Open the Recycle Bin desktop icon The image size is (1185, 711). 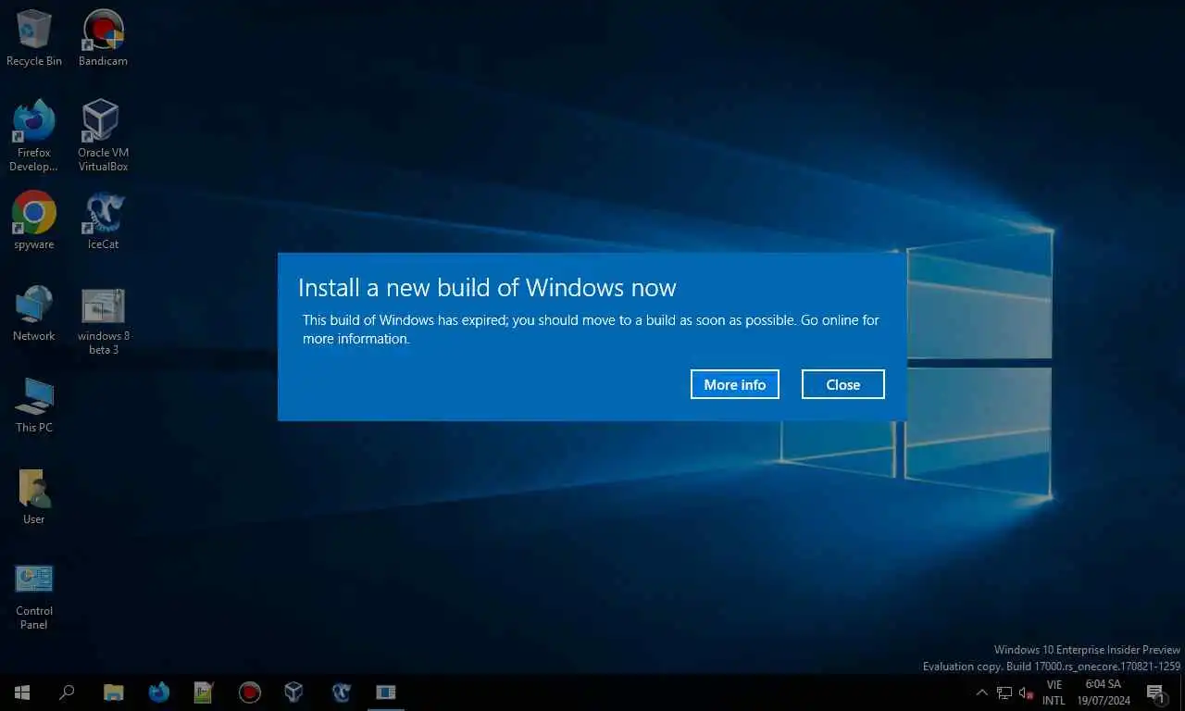tap(34, 38)
